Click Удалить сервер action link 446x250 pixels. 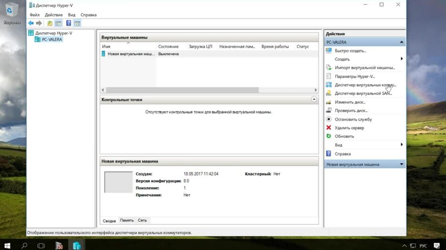349,128
